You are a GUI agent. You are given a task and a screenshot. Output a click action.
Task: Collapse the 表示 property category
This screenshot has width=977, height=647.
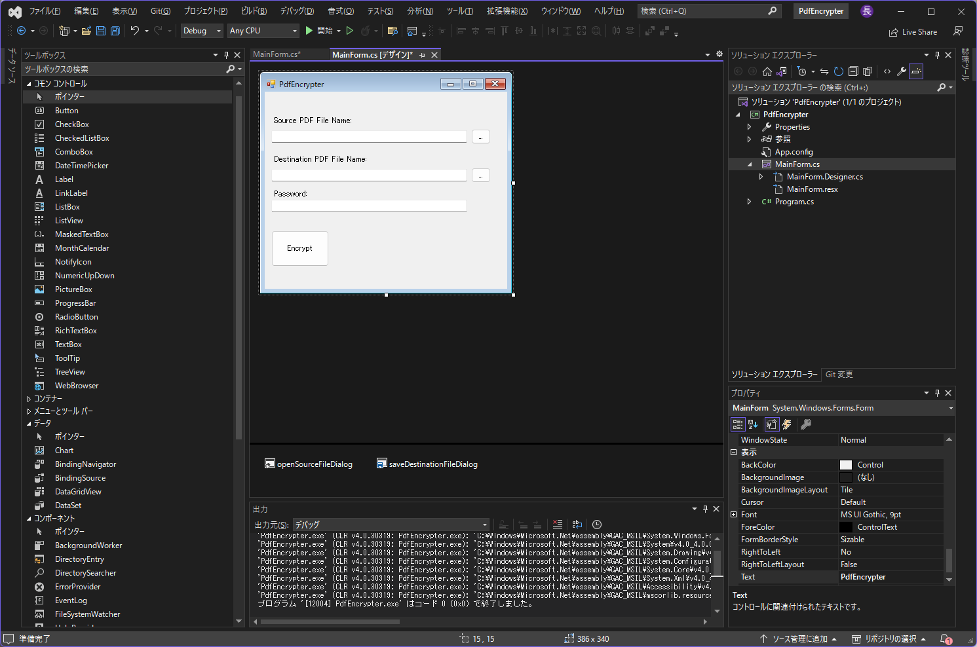click(x=734, y=453)
